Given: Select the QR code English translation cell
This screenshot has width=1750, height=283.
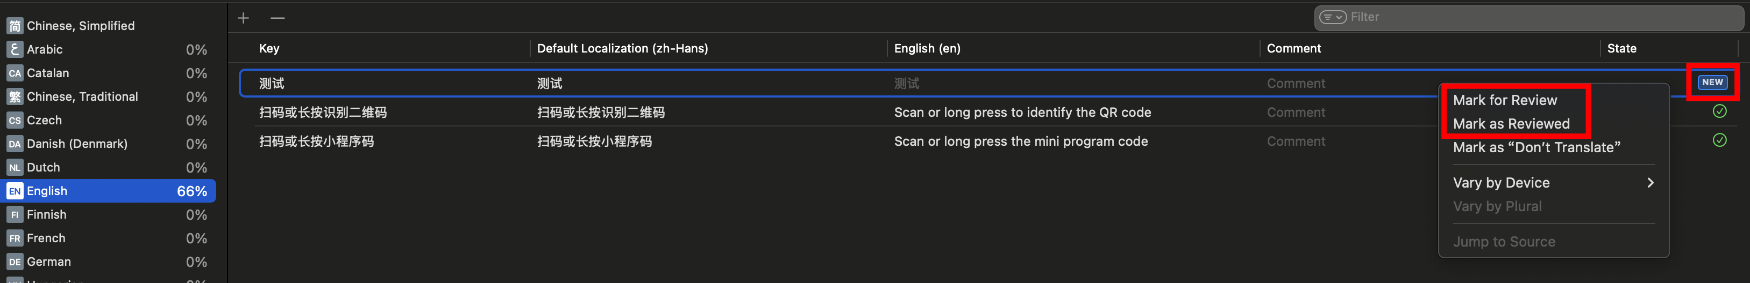Looking at the screenshot, I should [1022, 113].
